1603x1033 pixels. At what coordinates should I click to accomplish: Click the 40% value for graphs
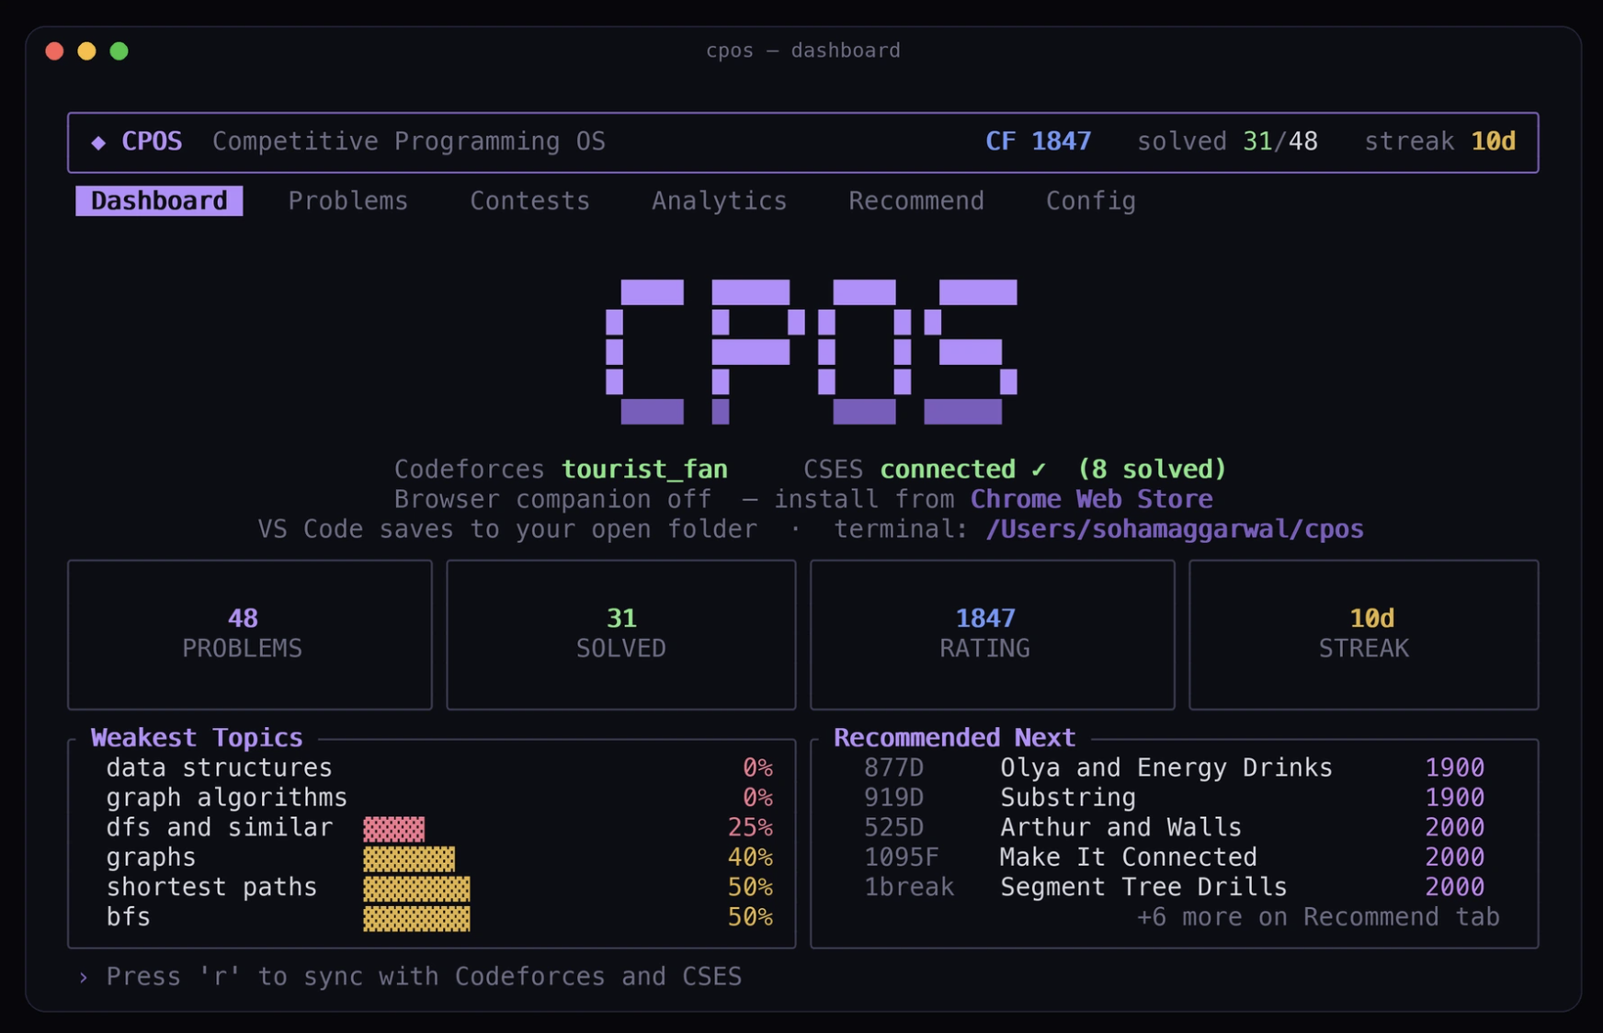pos(750,857)
